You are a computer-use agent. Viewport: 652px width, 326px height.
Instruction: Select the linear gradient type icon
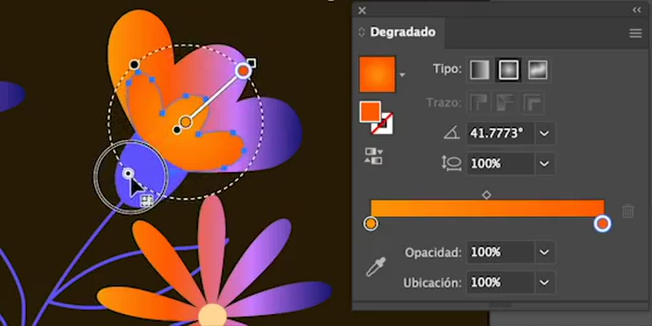tap(479, 70)
